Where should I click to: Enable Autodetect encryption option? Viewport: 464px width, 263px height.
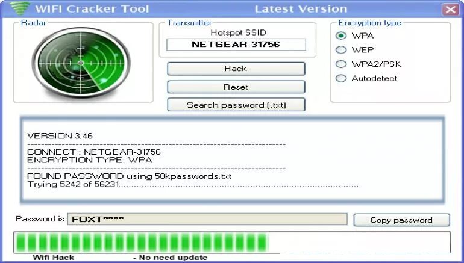pyautogui.click(x=341, y=78)
